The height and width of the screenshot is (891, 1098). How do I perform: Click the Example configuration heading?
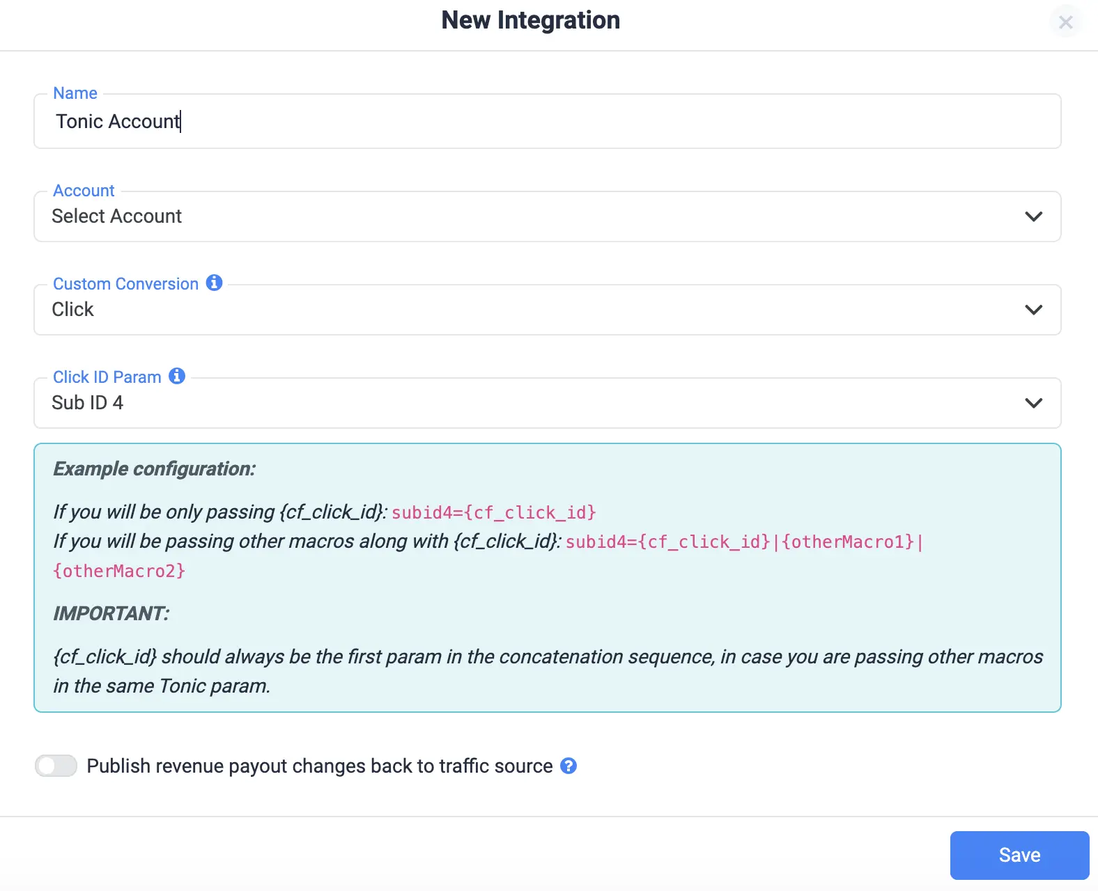click(x=155, y=468)
